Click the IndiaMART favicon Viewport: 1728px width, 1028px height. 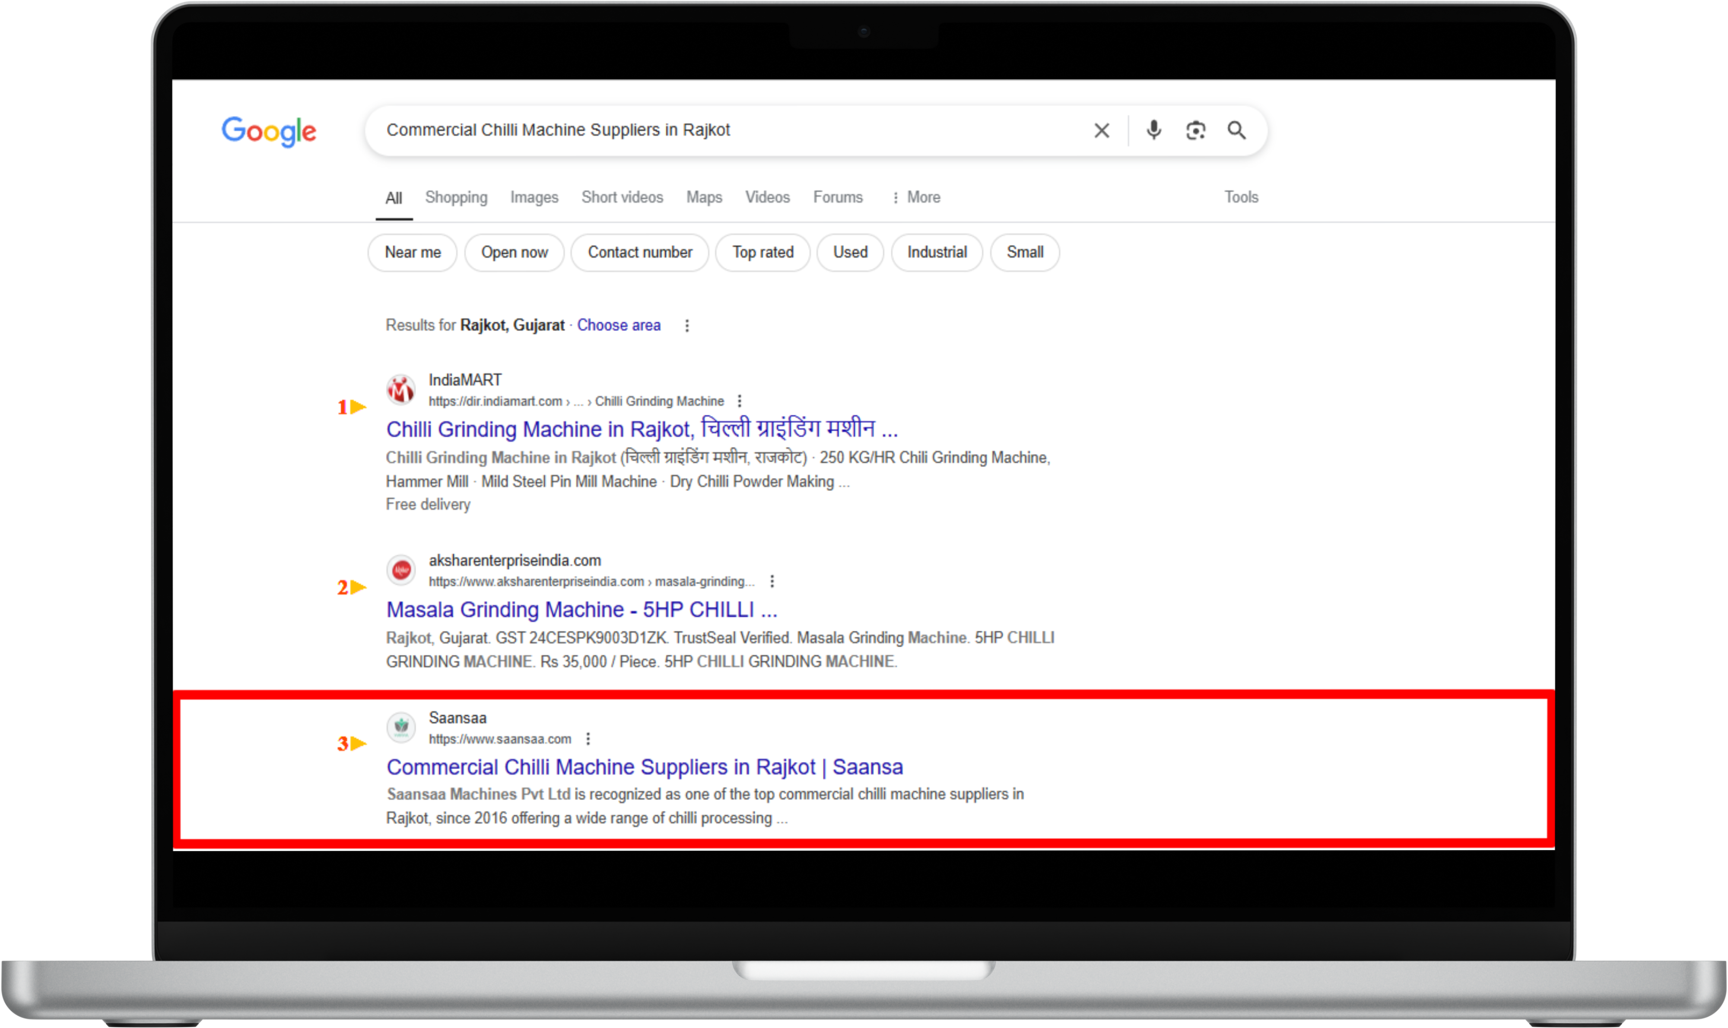400,390
